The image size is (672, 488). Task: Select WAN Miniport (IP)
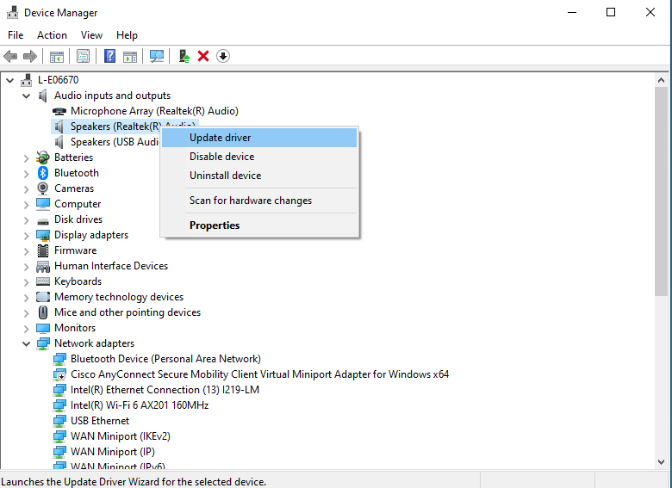112,451
